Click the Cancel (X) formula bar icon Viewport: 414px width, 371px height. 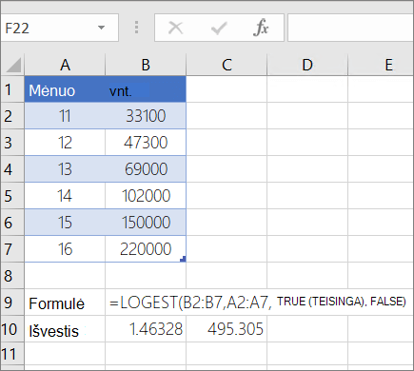click(175, 28)
